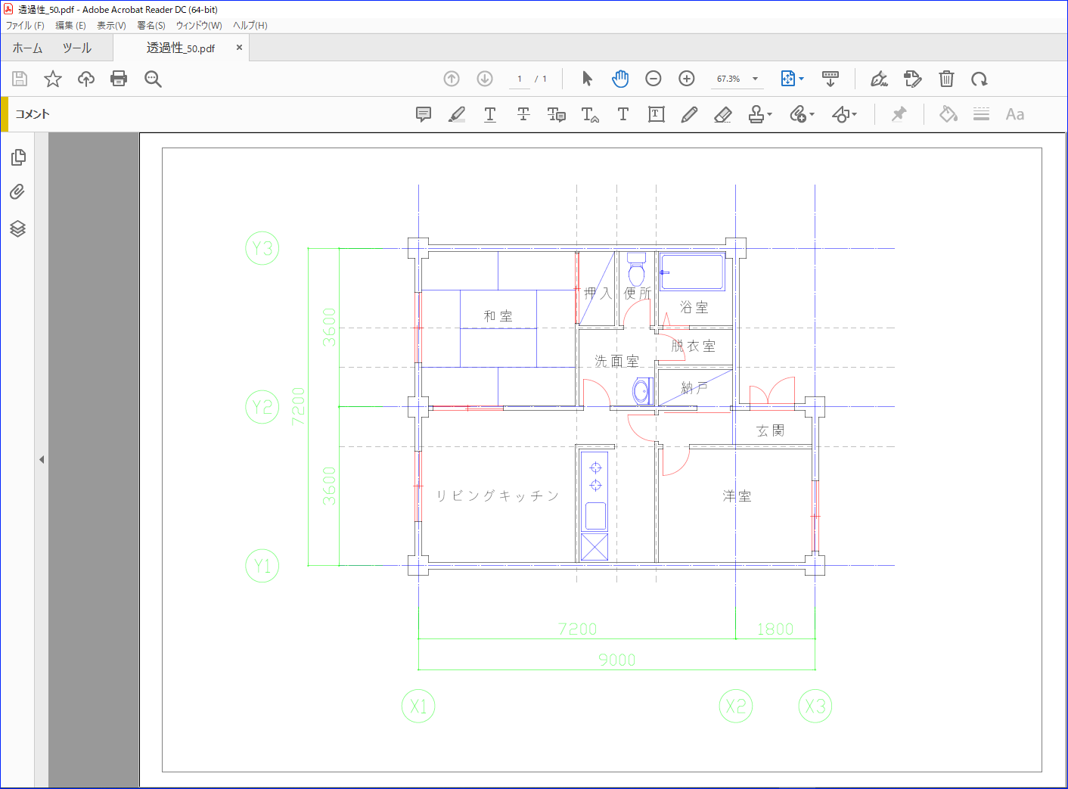Activate the hand pan tool

[x=620, y=79]
